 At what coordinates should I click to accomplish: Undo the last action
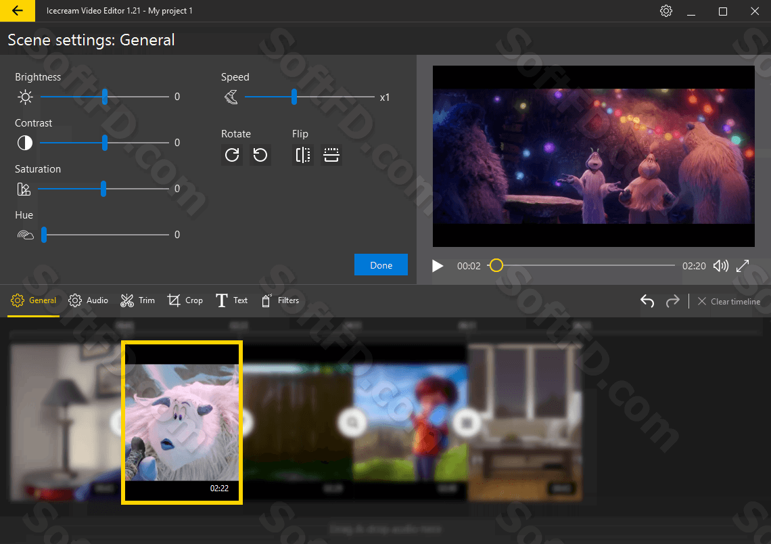647,301
